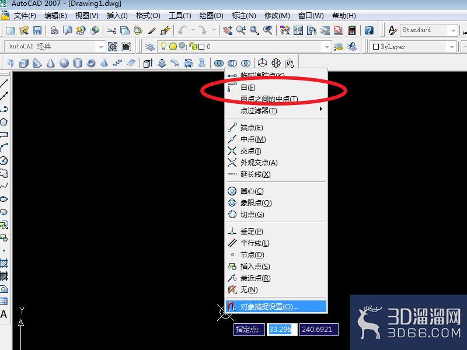Click the X coordinate input field 33.296
Image resolution: width=467 pixels, height=350 pixels.
[x=282, y=330]
